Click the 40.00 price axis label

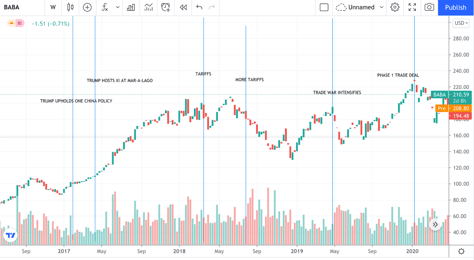(x=459, y=232)
